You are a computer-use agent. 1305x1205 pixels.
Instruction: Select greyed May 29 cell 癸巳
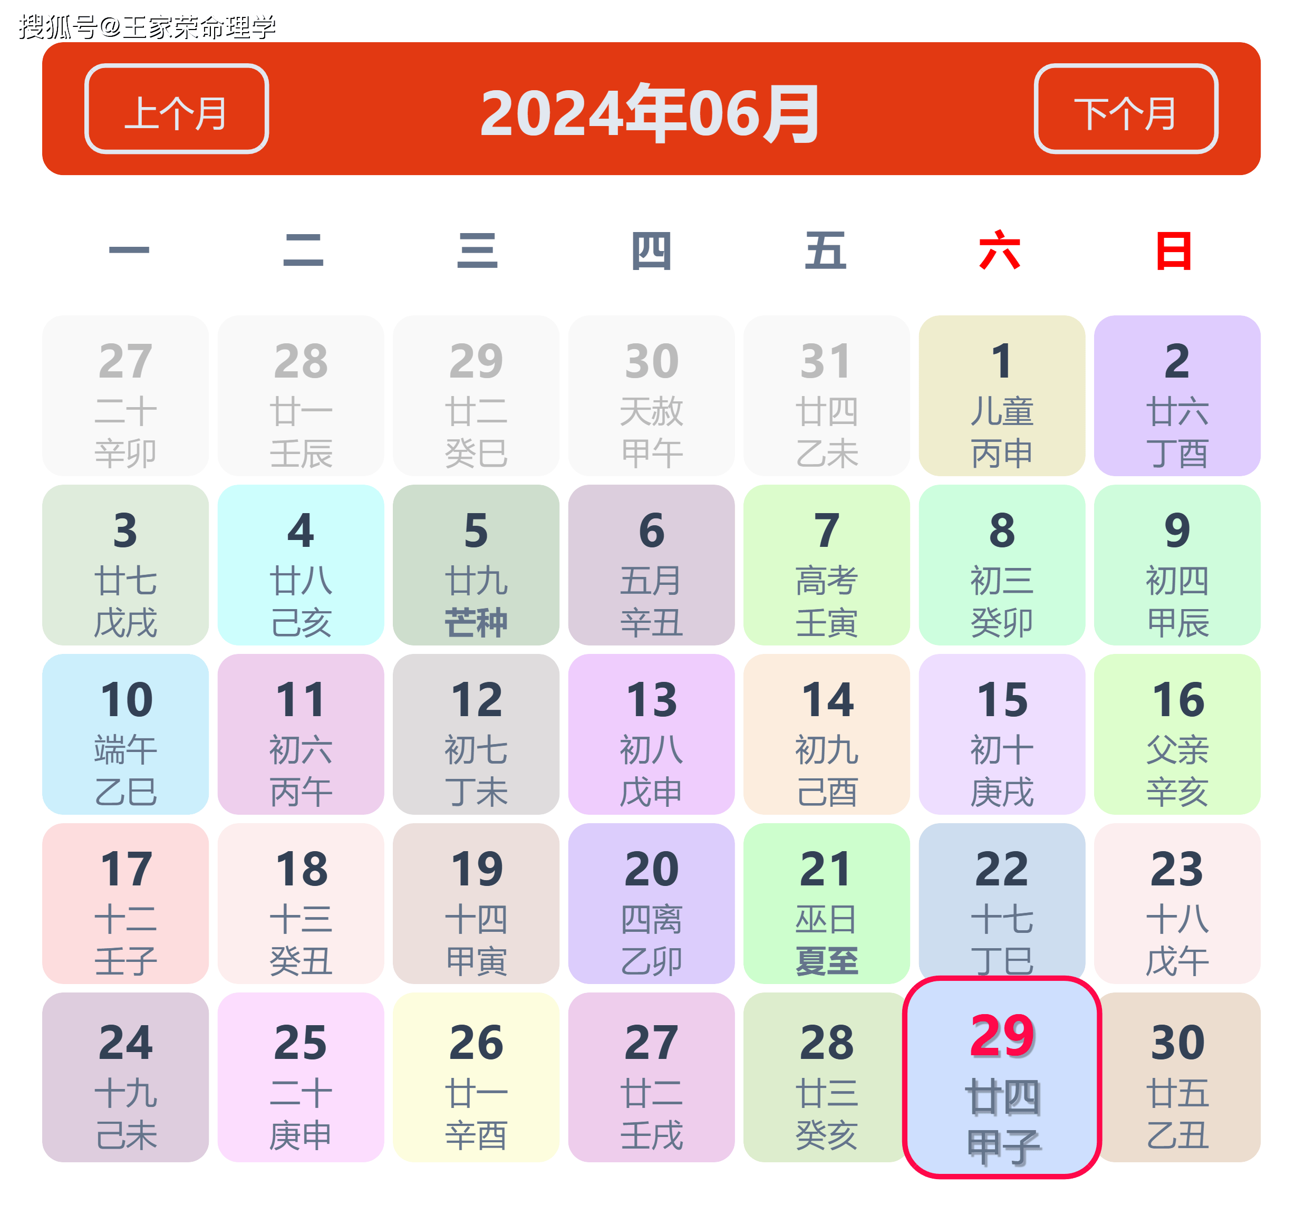pos(476,396)
